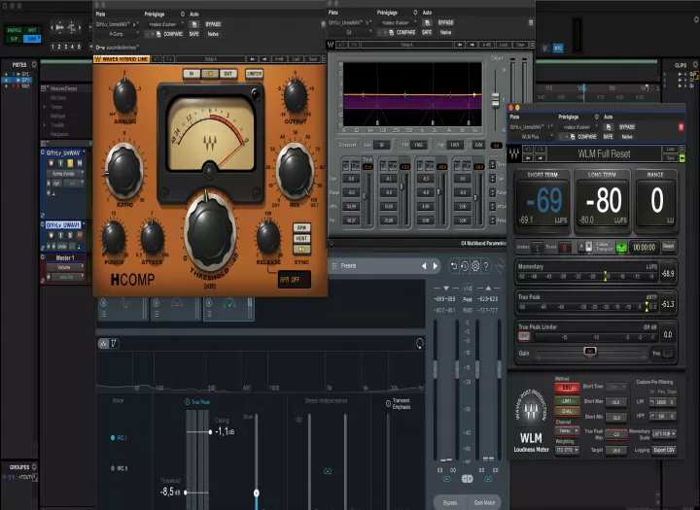Toggle the H-Comp LIMITER button
The height and width of the screenshot is (510, 700).
point(254,74)
